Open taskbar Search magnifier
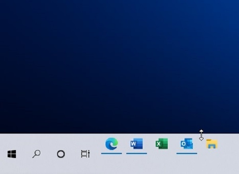239x174 pixels. (36, 154)
